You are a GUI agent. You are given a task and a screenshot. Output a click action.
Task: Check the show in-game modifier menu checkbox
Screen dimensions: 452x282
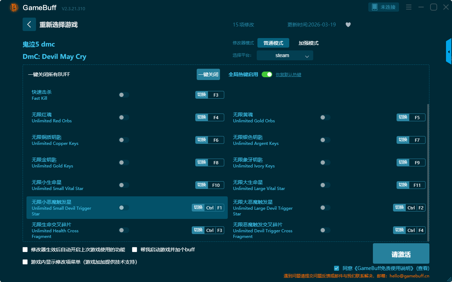[x=25, y=262]
